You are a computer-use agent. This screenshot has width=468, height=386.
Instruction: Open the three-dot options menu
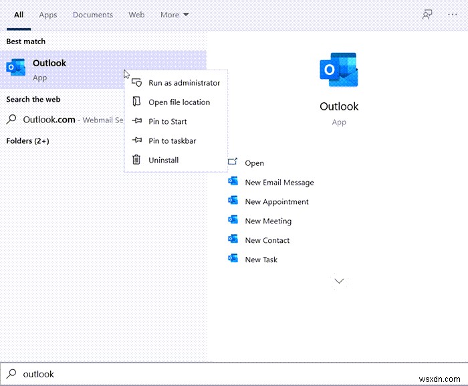(x=453, y=14)
